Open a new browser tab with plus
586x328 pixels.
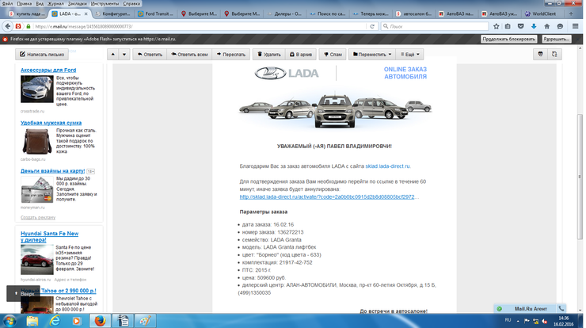pos(571,13)
